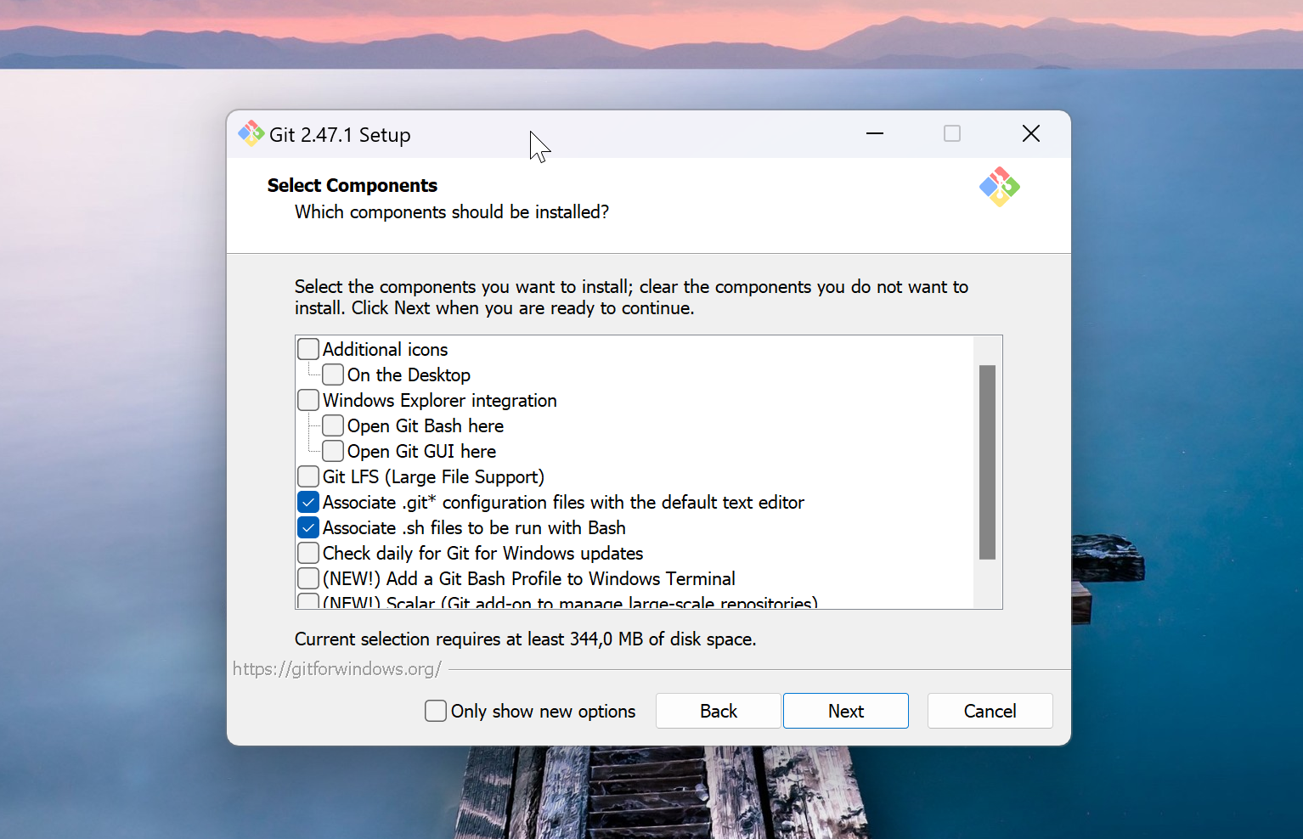
Task: Enable the Additional icons checkbox
Action: [308, 349]
